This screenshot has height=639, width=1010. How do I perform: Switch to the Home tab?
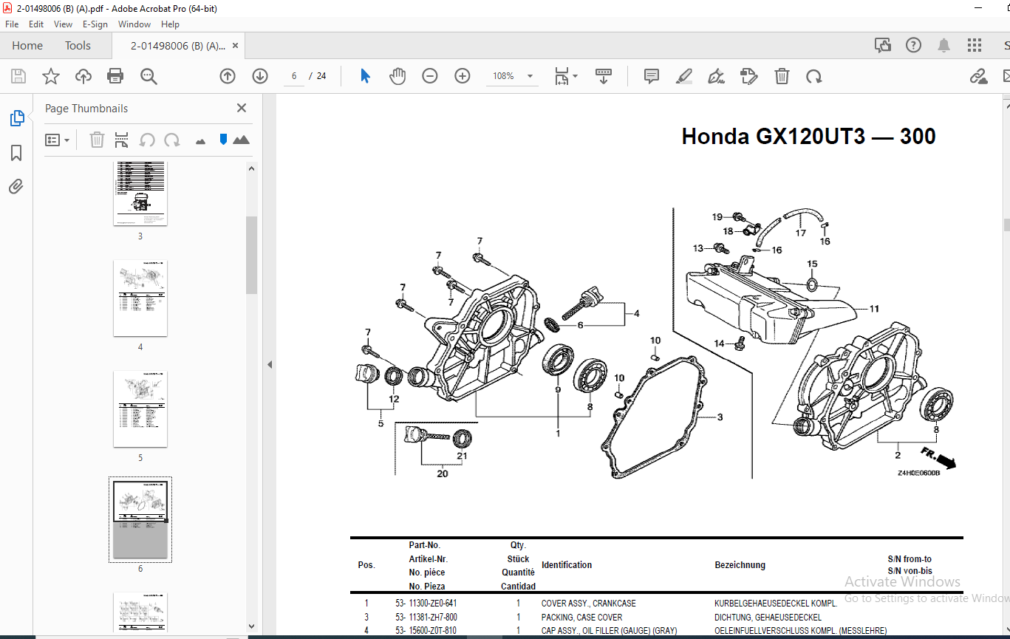pyautogui.click(x=27, y=45)
